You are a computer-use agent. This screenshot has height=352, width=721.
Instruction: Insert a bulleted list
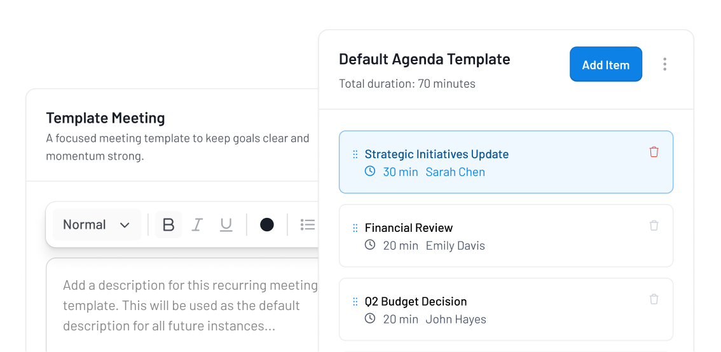click(x=308, y=225)
